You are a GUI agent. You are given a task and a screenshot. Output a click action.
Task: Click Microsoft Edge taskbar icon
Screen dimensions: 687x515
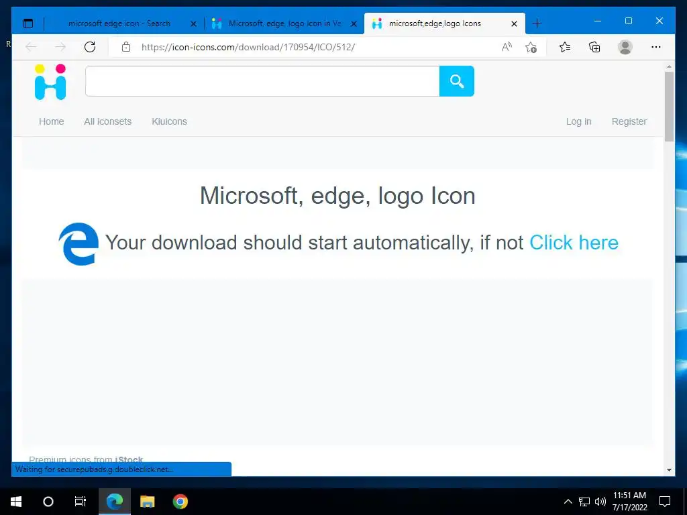coord(115,502)
